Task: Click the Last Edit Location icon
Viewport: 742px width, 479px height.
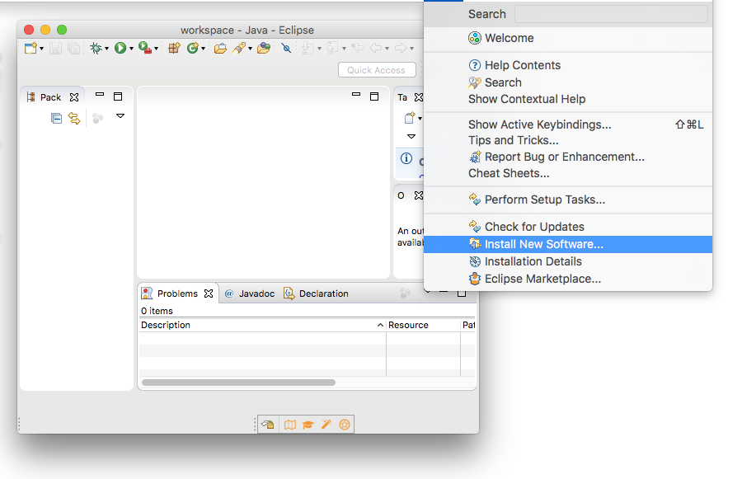Action: coord(358,48)
